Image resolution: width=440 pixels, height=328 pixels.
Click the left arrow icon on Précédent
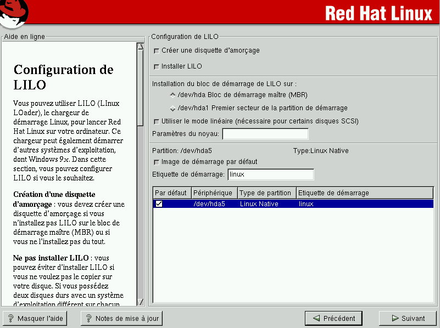pyautogui.click(x=316, y=318)
